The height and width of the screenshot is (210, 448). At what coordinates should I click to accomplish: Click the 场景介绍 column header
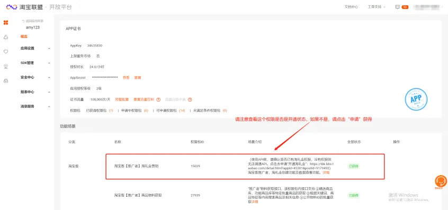click(x=255, y=142)
